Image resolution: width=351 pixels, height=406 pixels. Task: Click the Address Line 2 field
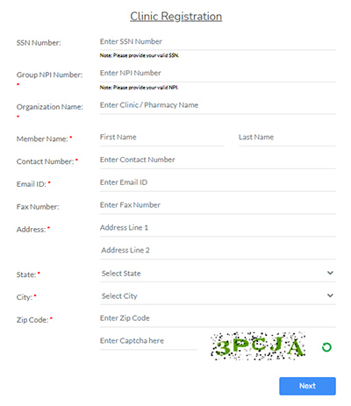click(218, 251)
